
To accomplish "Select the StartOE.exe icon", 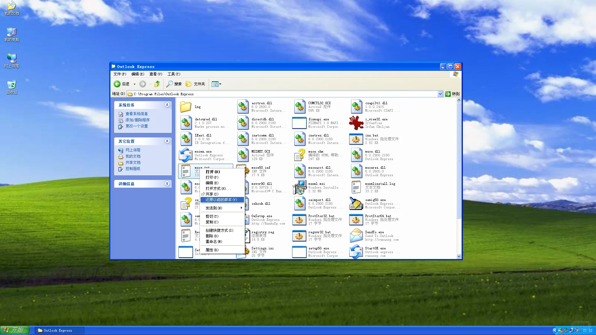I will point(356,252).
